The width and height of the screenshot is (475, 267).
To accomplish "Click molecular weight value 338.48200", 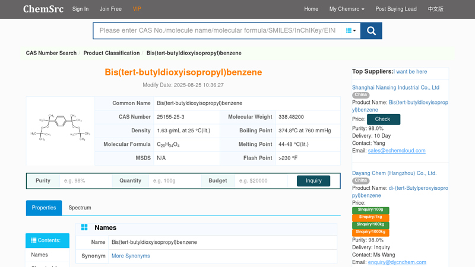I will pyautogui.click(x=291, y=117).
